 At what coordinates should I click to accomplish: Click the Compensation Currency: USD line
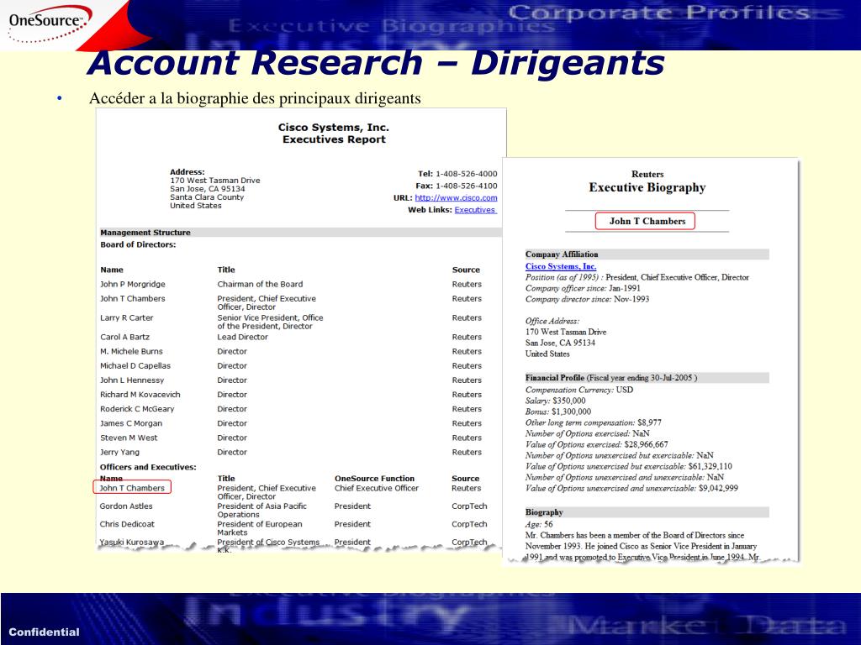coord(578,390)
